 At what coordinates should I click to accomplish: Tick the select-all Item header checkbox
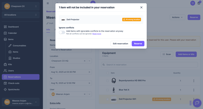[x=107, y=73]
